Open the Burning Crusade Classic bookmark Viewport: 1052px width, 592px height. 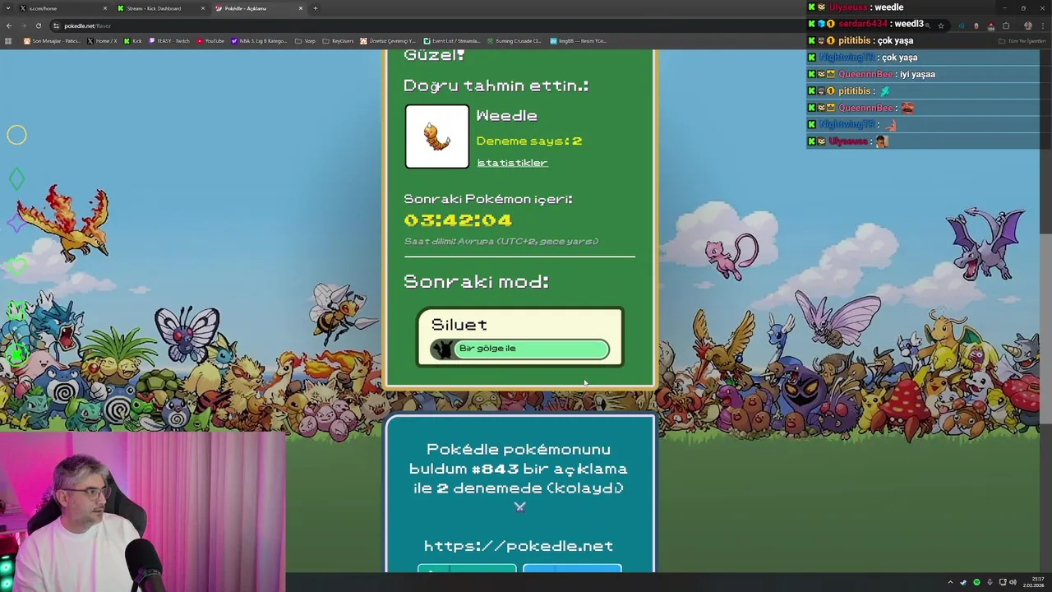pos(514,40)
